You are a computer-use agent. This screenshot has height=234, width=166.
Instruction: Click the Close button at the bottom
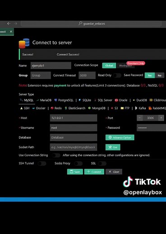(114, 172)
